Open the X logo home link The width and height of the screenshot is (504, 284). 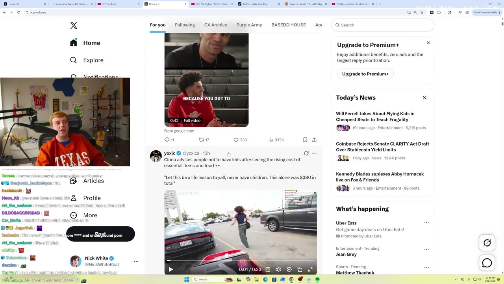coord(74,26)
